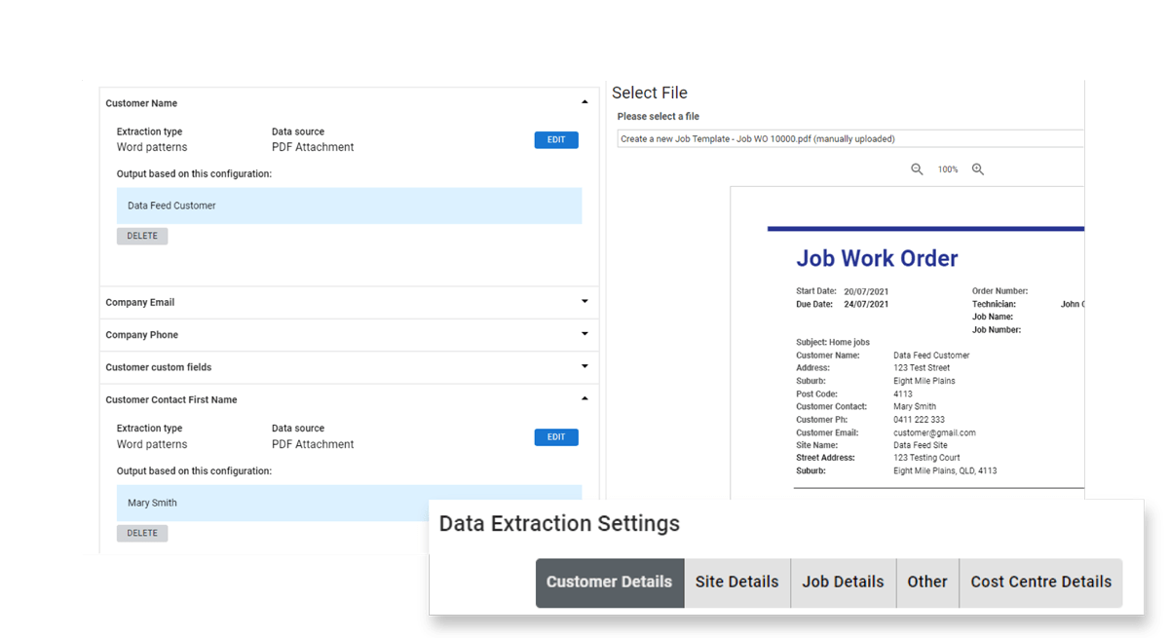Expand the Company Email section
1169x638 pixels.
pos(584,302)
